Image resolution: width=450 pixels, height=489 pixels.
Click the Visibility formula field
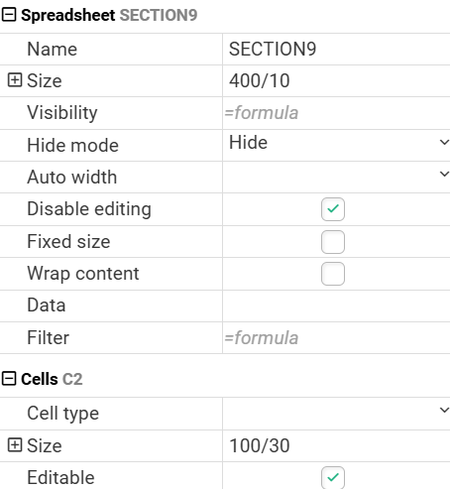336,113
